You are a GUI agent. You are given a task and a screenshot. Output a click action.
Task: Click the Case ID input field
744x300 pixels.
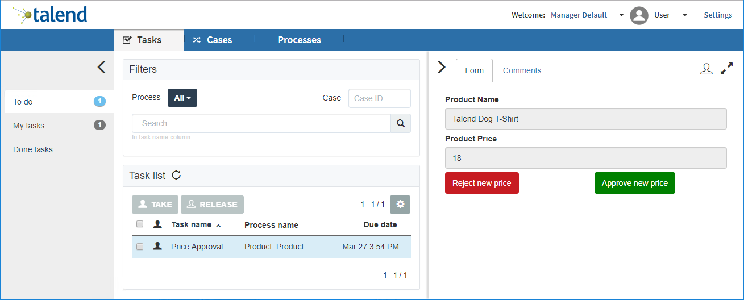coord(379,98)
